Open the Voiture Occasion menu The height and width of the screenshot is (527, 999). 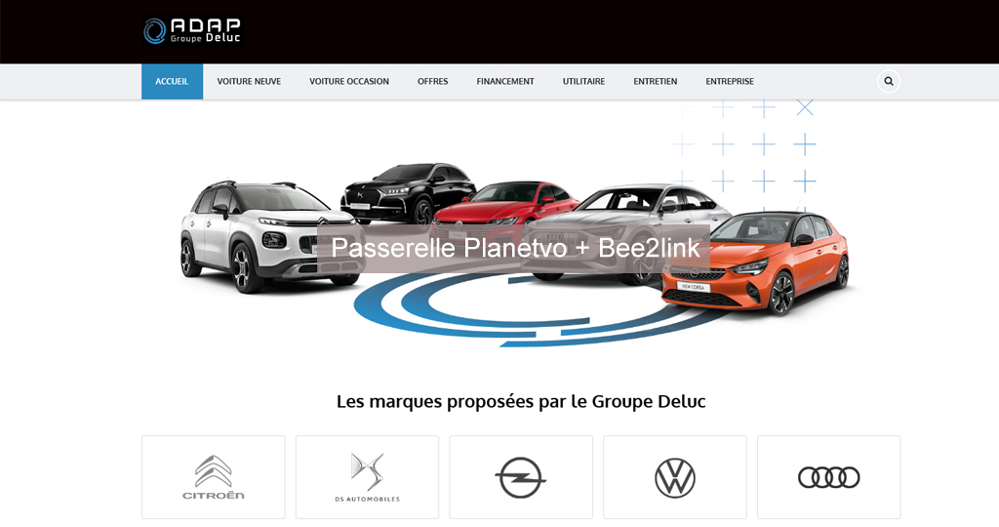coord(349,82)
